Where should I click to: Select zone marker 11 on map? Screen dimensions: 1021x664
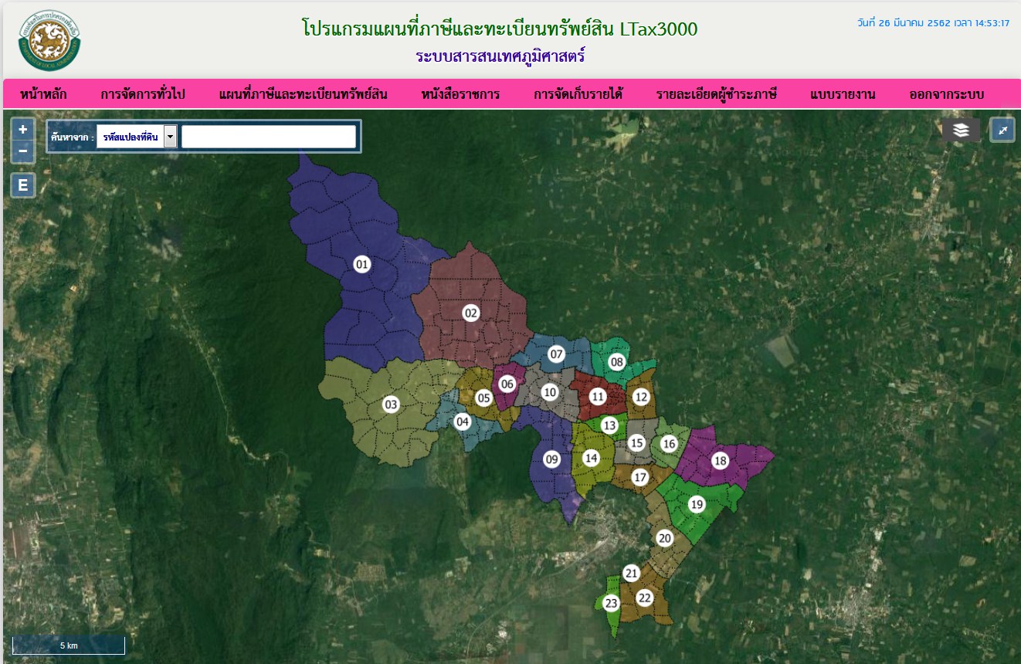[x=598, y=397]
